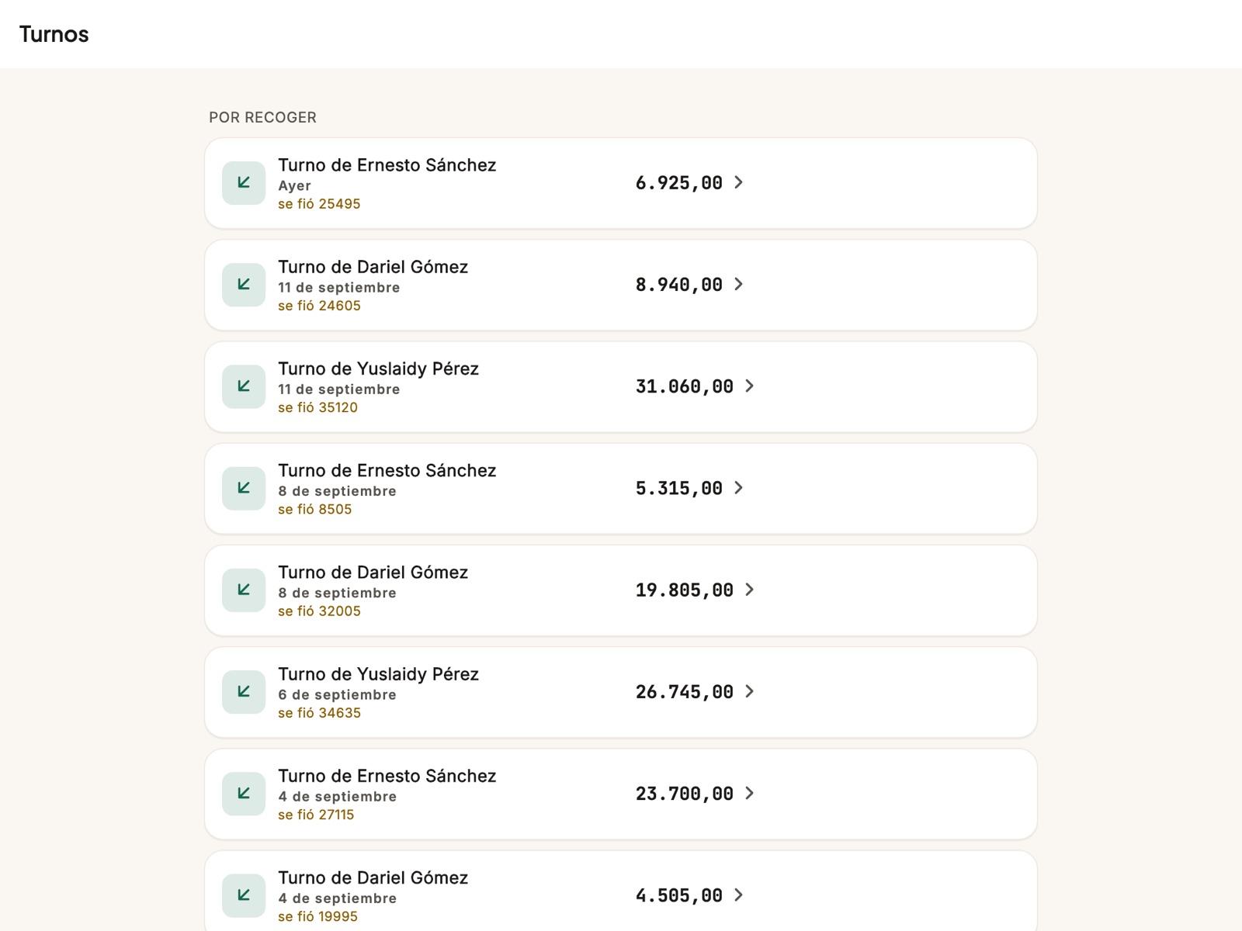Screen dimensions: 1242x931
Task: Click arrow icon on Dariel Gómez 8 de septiembre
Action: [x=244, y=590]
